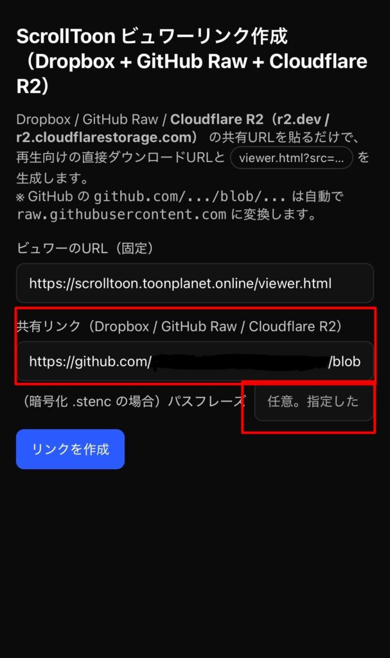Screen dimensions: 390x658
Task: Click the redacted portion of the GitHub URL
Action: pos(240,361)
